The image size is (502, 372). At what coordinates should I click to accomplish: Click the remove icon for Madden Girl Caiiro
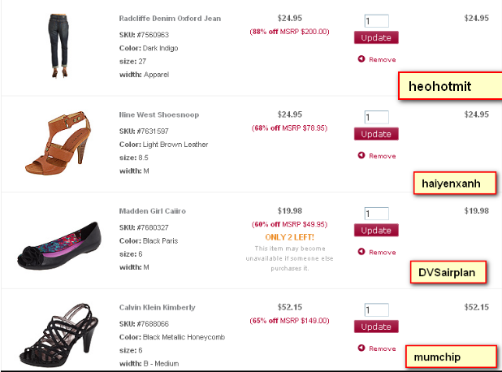click(x=361, y=252)
